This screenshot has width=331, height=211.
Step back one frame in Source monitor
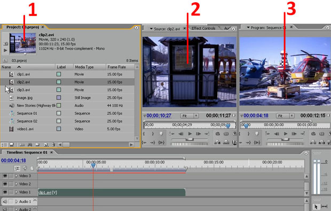click(181, 134)
